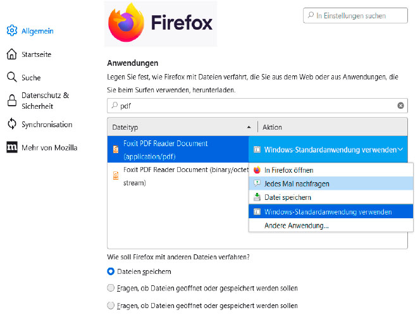Click the Datenschutz padlock icon

[x=12, y=101]
